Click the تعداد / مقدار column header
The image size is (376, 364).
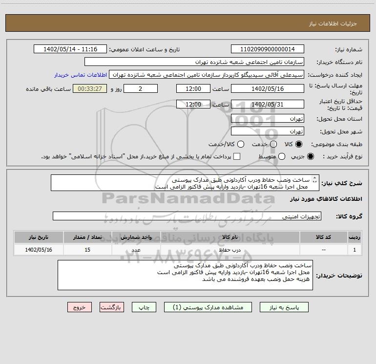(87, 237)
